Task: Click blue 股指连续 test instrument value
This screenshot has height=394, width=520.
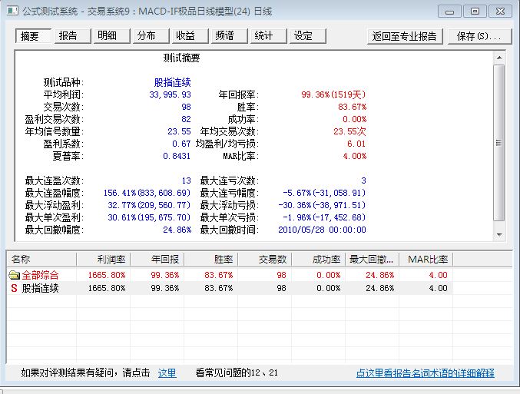Action: point(173,82)
